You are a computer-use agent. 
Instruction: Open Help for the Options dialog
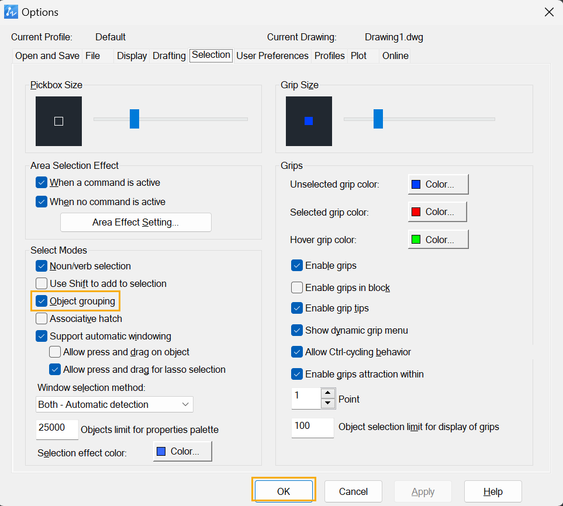(x=493, y=491)
